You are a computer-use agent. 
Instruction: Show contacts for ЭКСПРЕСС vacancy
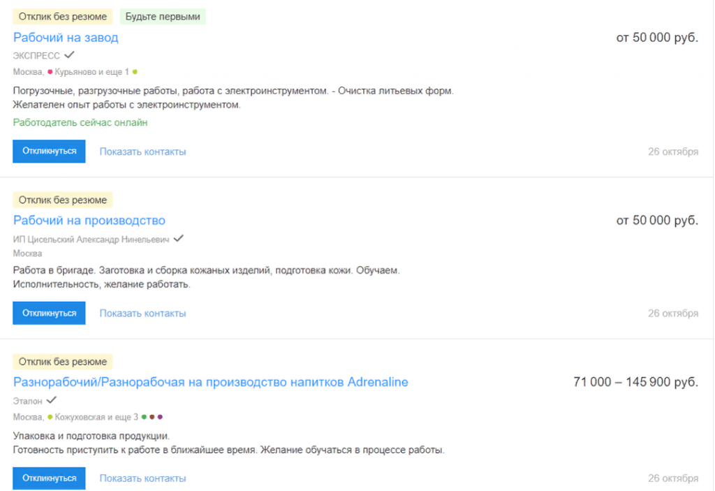click(x=142, y=152)
